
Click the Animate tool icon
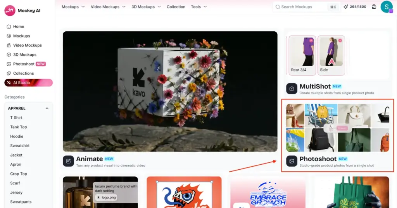point(68,161)
